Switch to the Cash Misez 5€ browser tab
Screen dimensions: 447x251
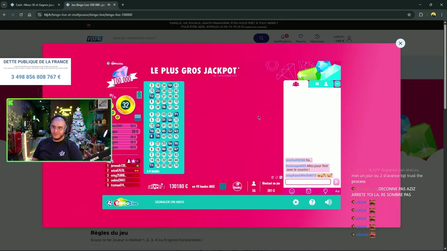pyautogui.click(x=35, y=5)
